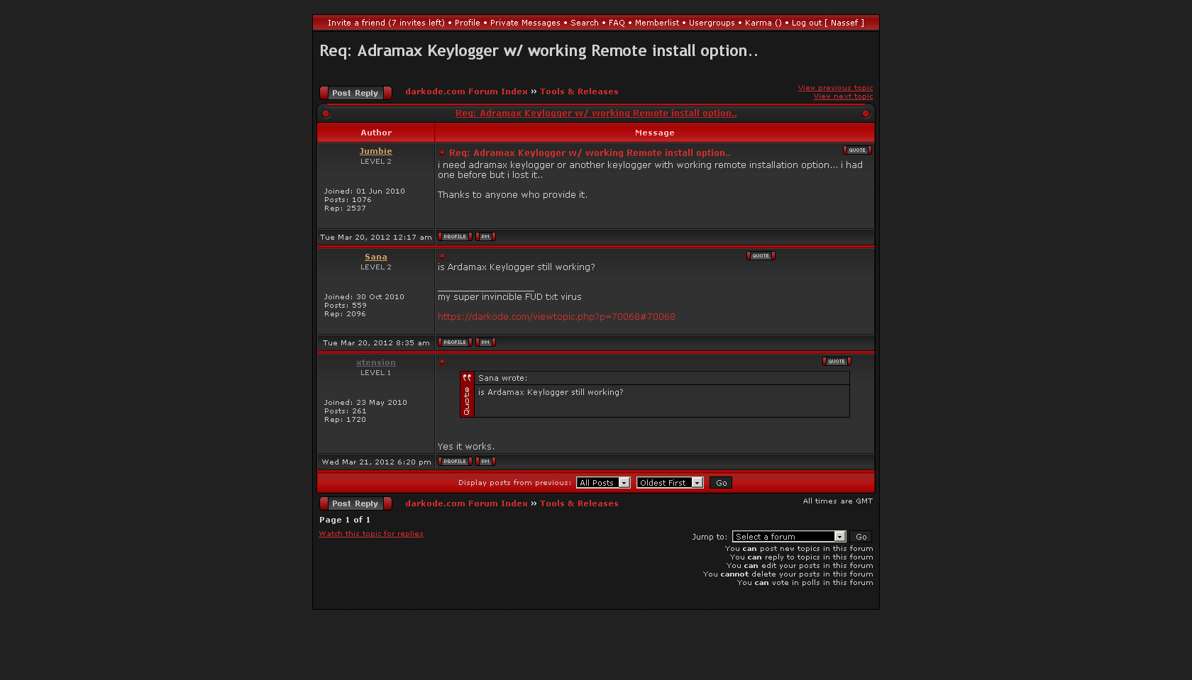Click Watch this topic for replies

click(371, 534)
